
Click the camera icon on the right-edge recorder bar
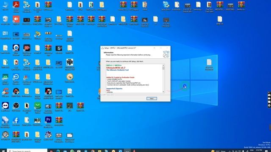(x=269, y=95)
